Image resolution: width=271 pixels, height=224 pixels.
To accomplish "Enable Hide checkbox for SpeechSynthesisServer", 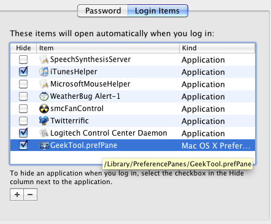I will pyautogui.click(x=23, y=60).
